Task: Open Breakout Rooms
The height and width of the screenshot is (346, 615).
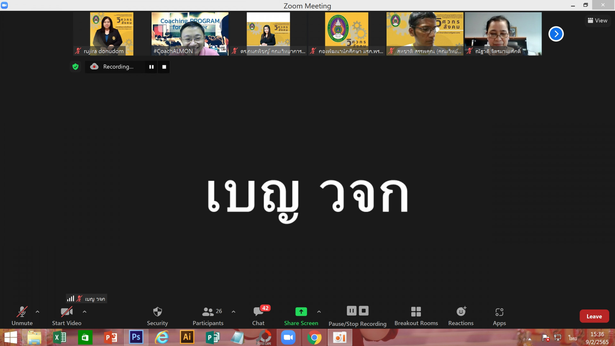Action: 416,316
